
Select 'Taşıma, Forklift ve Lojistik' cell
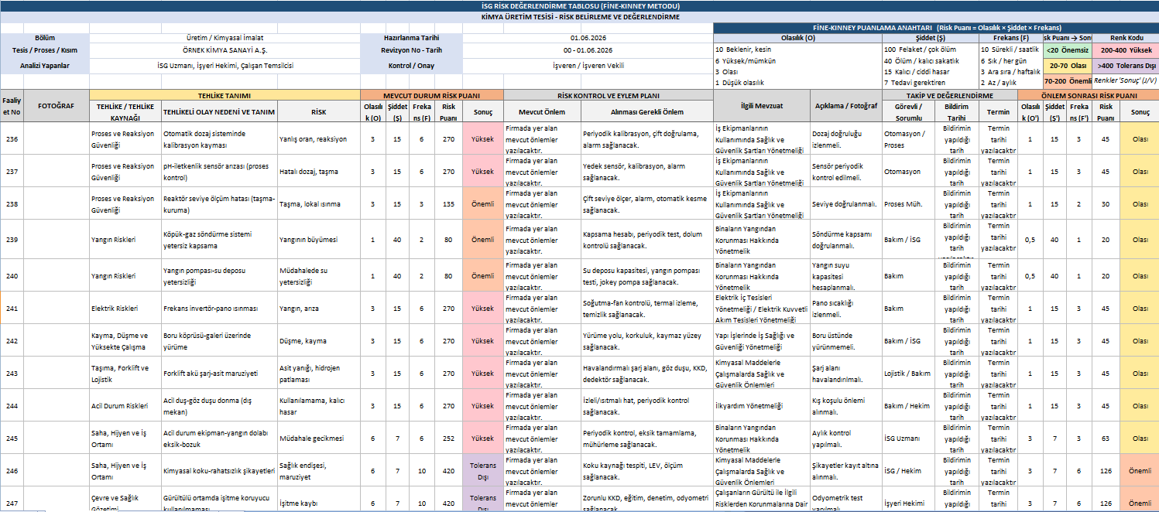pos(125,373)
